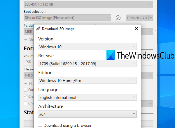Open the Edition dropdown showing Windows 10 Home/Pro
The width and height of the screenshot is (175, 128).
point(87,80)
